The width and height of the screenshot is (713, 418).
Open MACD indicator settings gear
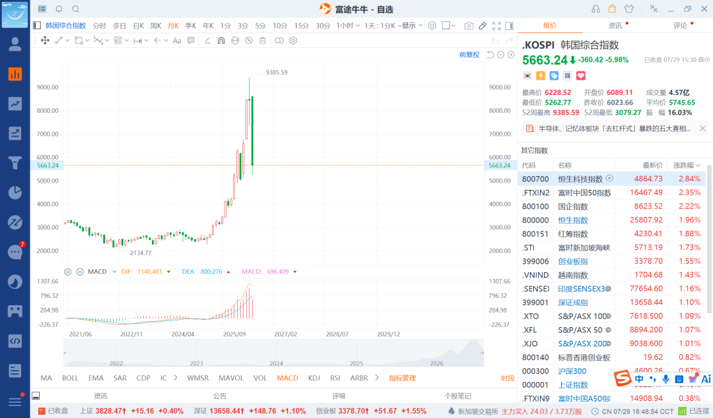67,272
